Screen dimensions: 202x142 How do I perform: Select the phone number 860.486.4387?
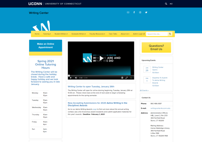click(x=156, y=104)
